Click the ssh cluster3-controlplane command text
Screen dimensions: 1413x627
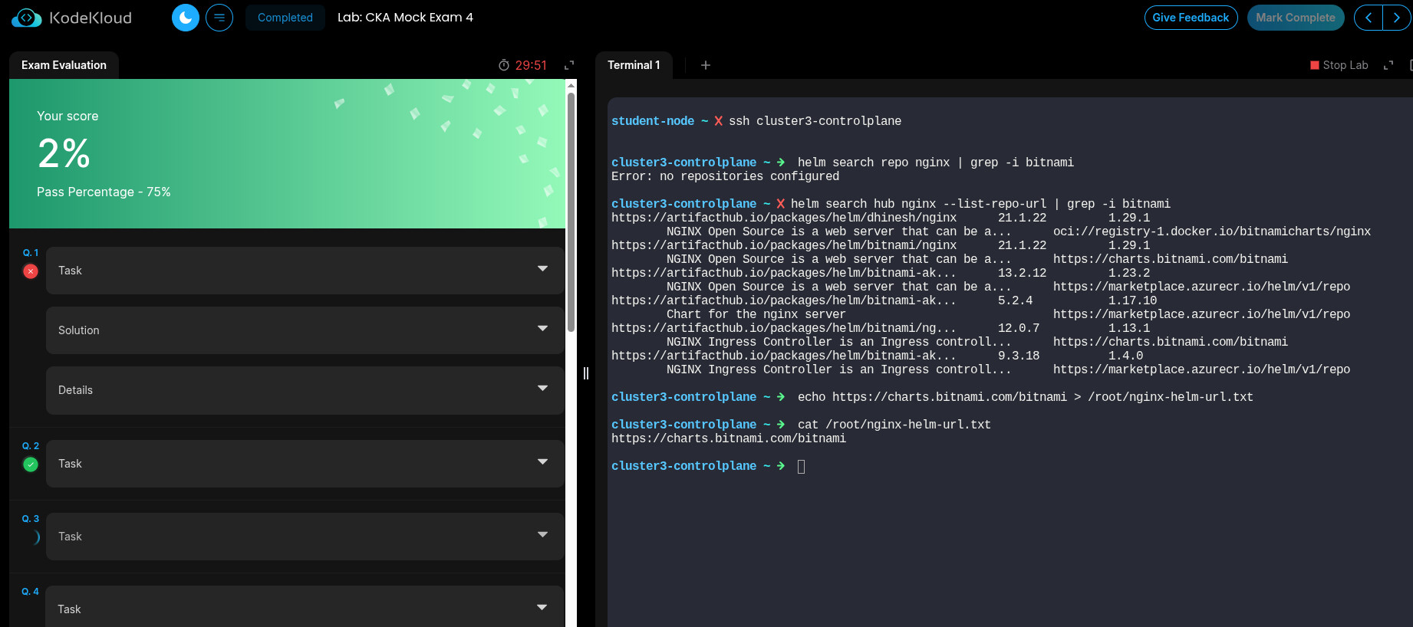pos(815,121)
